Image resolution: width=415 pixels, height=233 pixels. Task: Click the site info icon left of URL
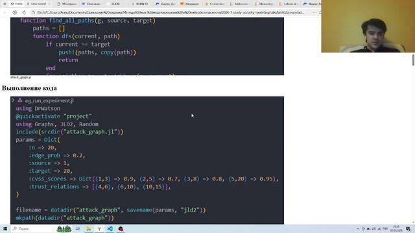coord(33,12)
